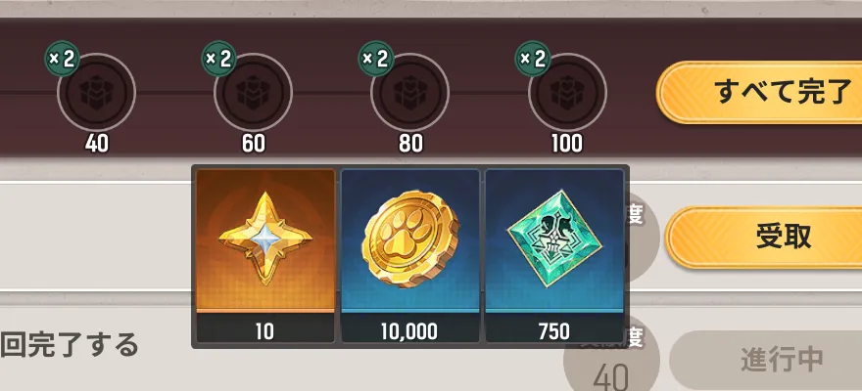
Task: Claim reward with the 受取 button
Action: click(764, 238)
